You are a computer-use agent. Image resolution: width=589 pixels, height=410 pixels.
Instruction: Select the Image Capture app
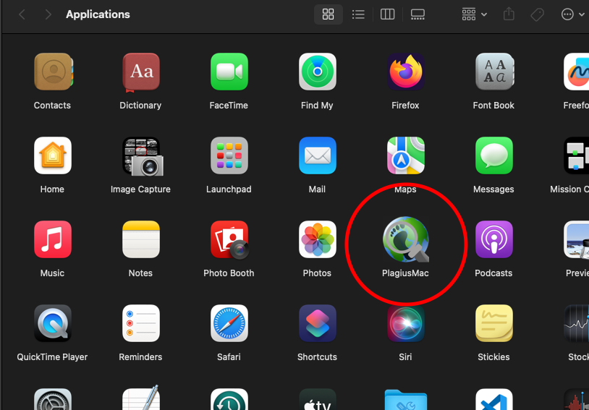pyautogui.click(x=140, y=156)
